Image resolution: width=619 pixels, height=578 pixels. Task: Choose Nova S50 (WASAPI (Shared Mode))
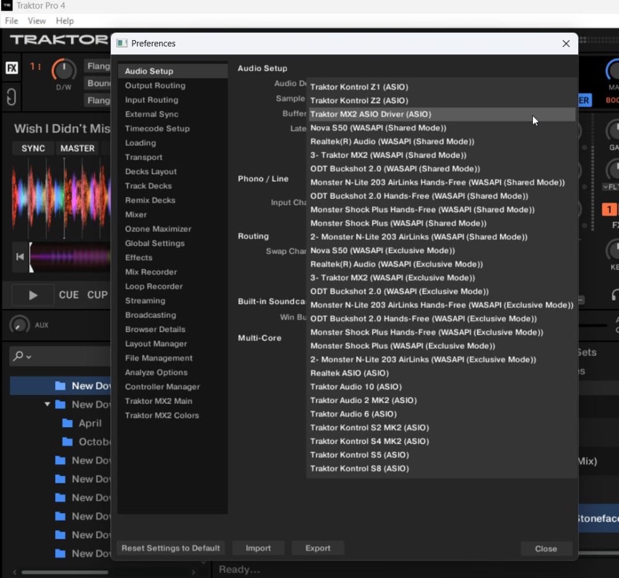coord(441,128)
